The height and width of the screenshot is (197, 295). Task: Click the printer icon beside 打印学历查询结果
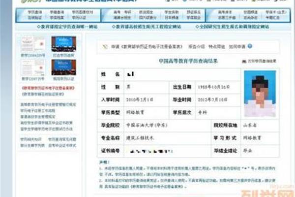click(x=244, y=61)
